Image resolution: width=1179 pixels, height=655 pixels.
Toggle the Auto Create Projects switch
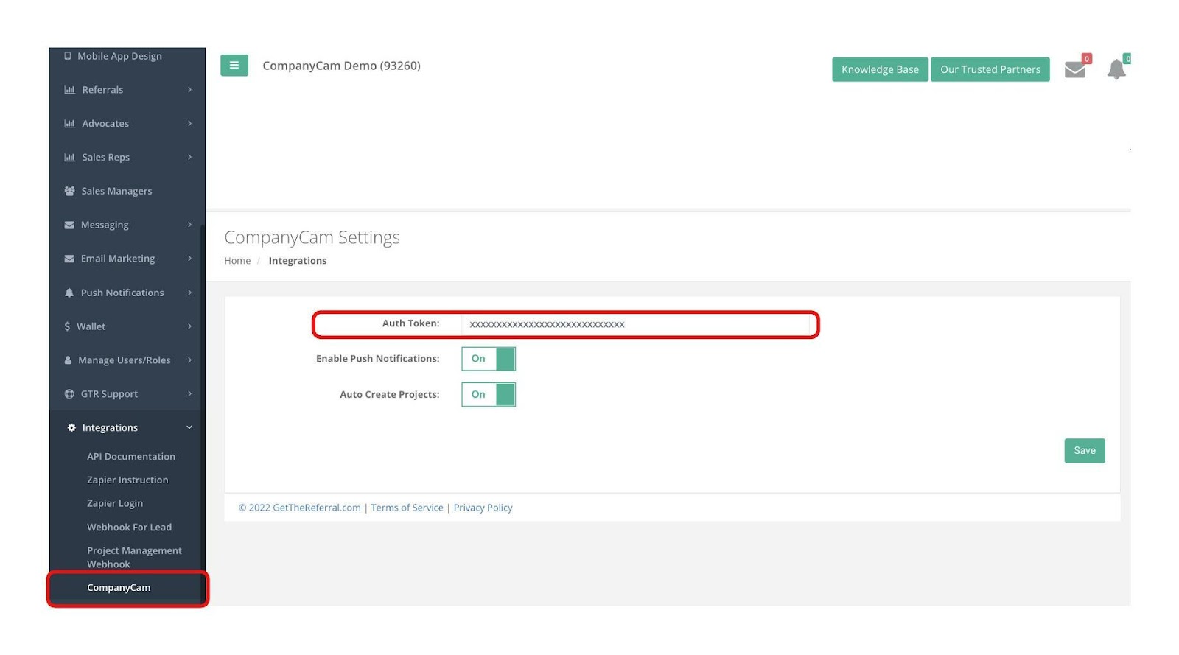tap(489, 394)
